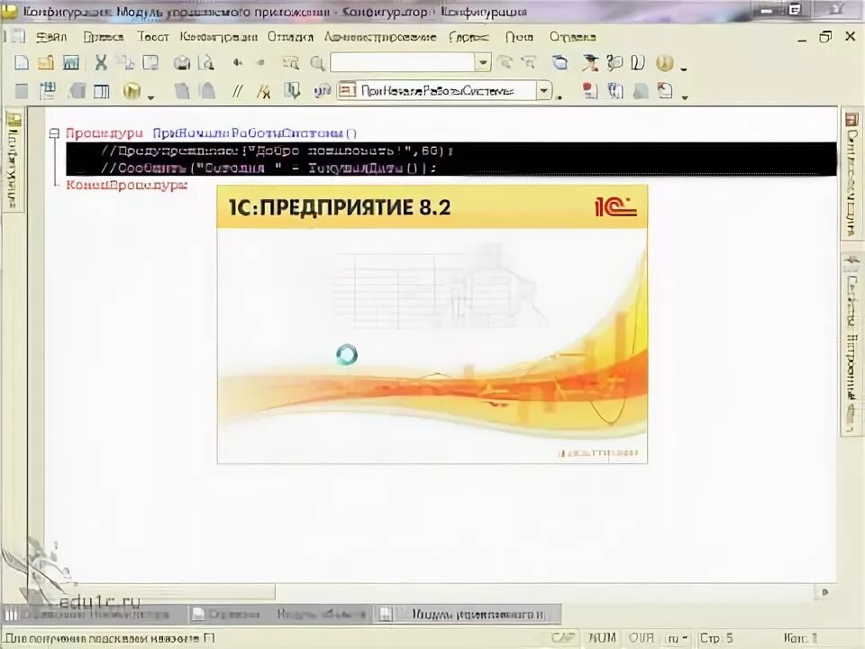
Task: Click the blue pages icon in second toolbar
Action: 615,91
